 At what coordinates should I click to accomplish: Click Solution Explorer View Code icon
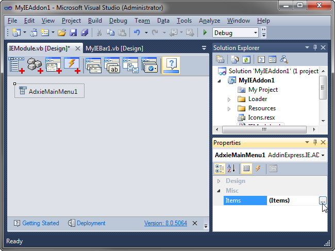pyautogui.click(x=261, y=59)
